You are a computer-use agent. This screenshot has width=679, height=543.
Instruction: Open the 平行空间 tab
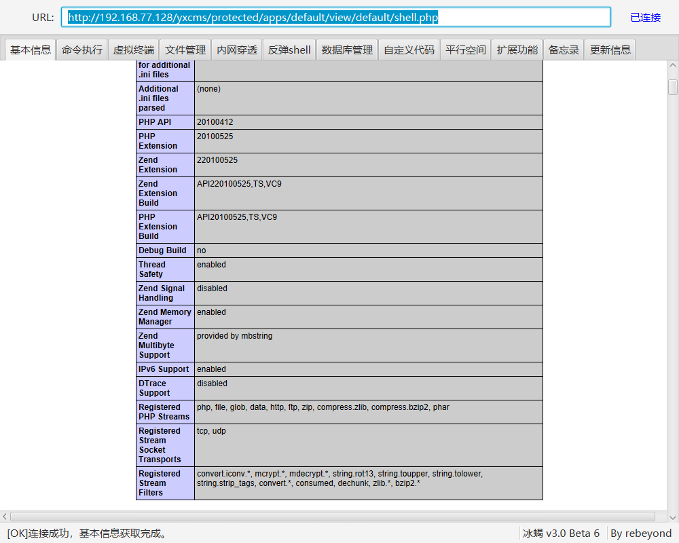coord(465,49)
